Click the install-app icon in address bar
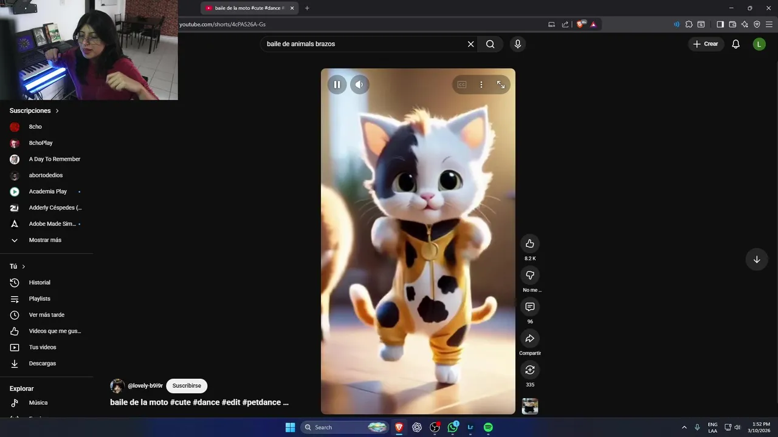The height and width of the screenshot is (437, 778). pyautogui.click(x=551, y=24)
